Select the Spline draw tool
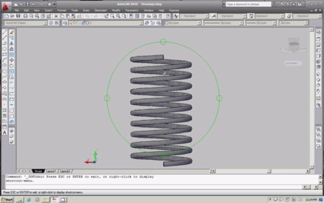 (4, 77)
